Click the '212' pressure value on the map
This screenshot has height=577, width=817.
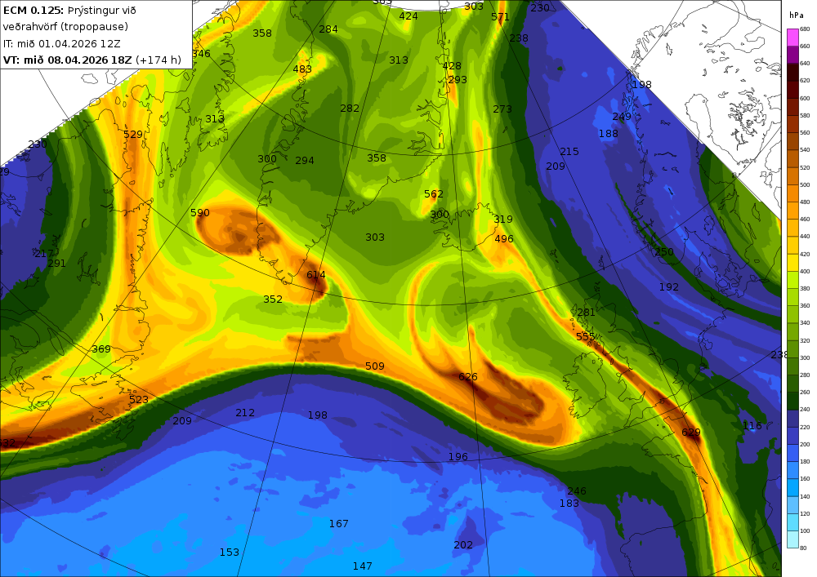(245, 413)
